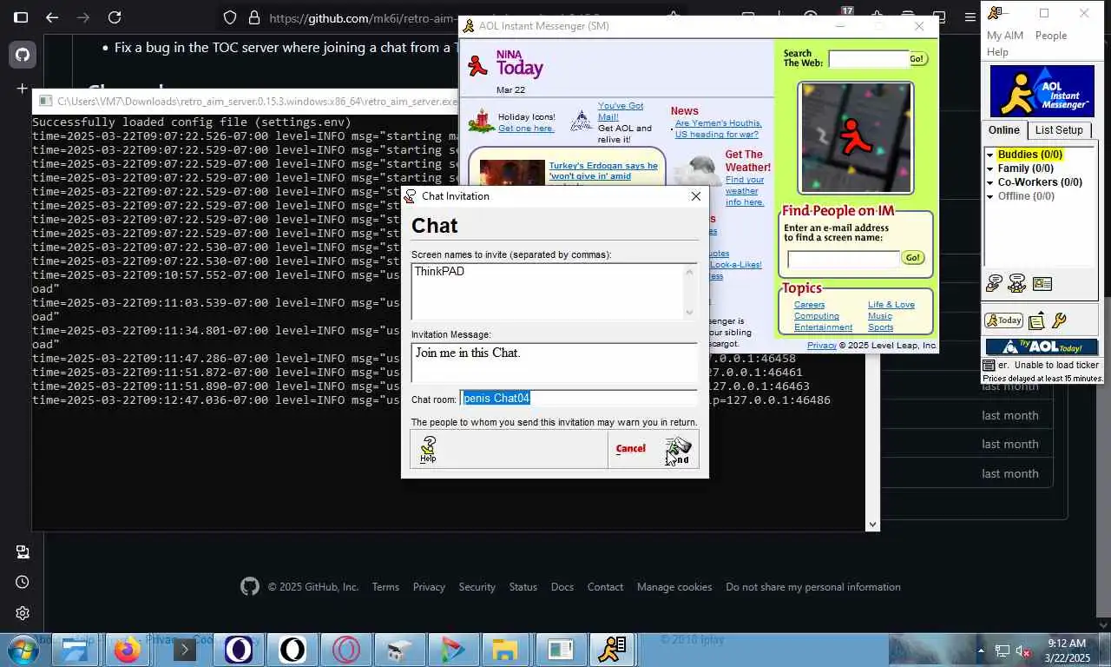The height and width of the screenshot is (667, 1111).
Task: Click the buddy info card icon
Action: coord(1042,283)
